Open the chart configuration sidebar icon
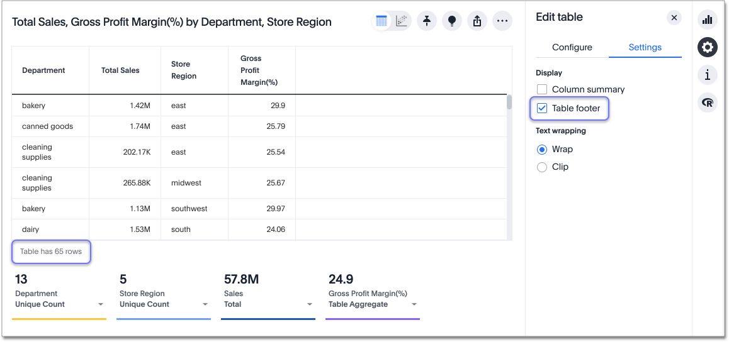This screenshot has width=729, height=342. pyautogui.click(x=708, y=19)
